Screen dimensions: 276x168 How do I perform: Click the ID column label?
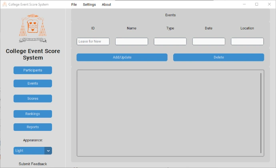click(93, 28)
